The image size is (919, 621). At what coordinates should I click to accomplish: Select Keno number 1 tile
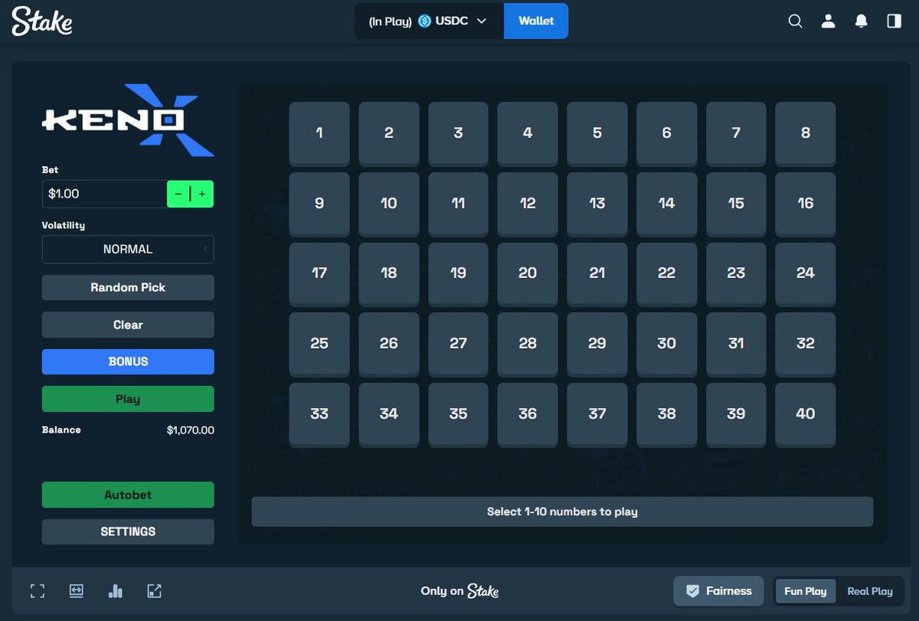click(x=319, y=134)
